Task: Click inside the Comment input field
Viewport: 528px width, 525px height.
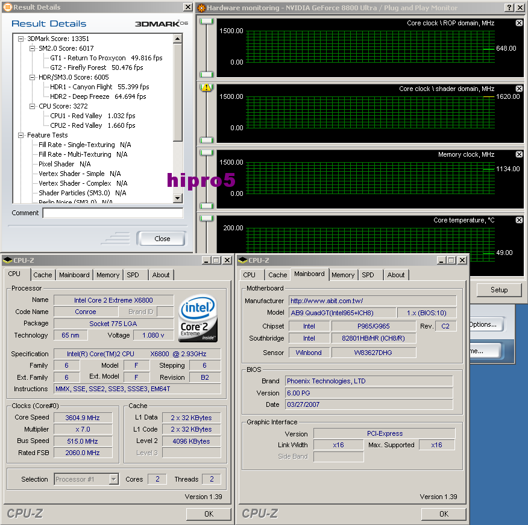Action: pos(112,213)
